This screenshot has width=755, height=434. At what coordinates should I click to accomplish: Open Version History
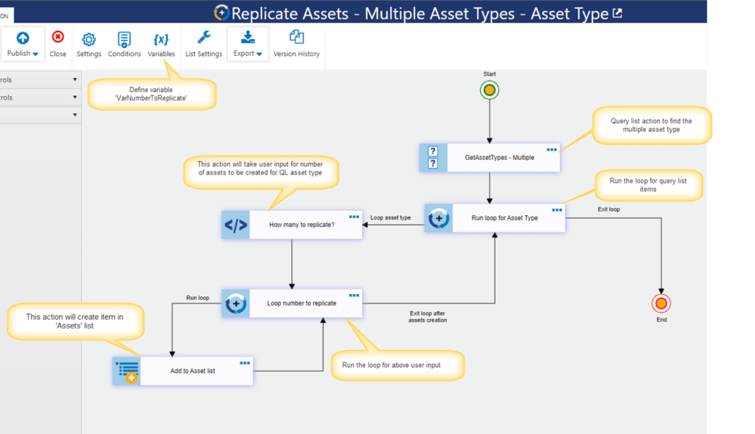[x=296, y=43]
